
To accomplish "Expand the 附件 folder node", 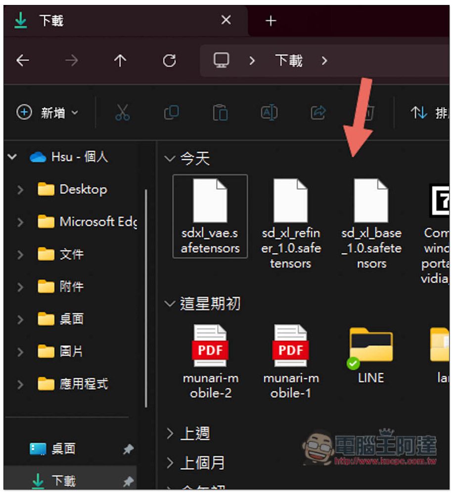I will (x=20, y=287).
